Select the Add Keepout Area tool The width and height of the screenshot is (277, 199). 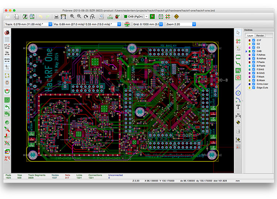coord(238,77)
